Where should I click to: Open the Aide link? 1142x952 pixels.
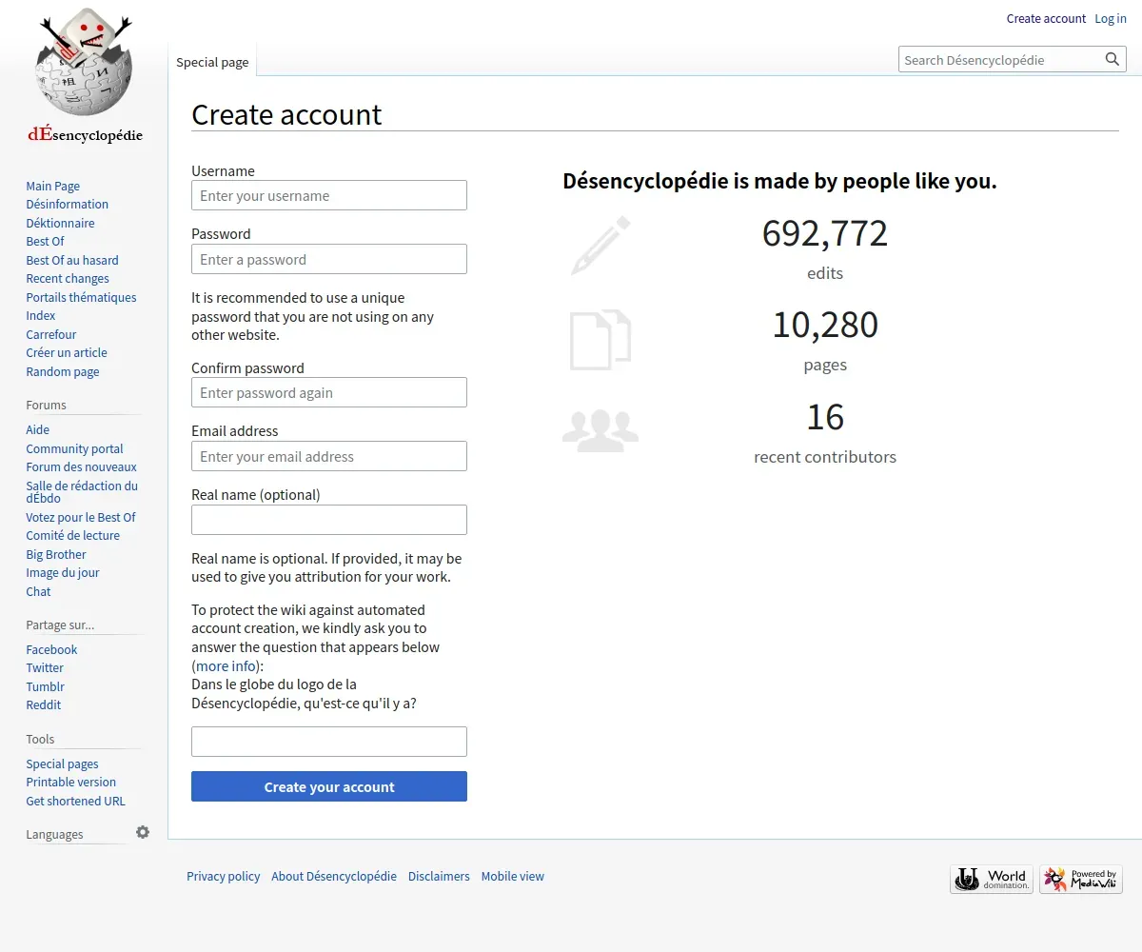(x=38, y=429)
